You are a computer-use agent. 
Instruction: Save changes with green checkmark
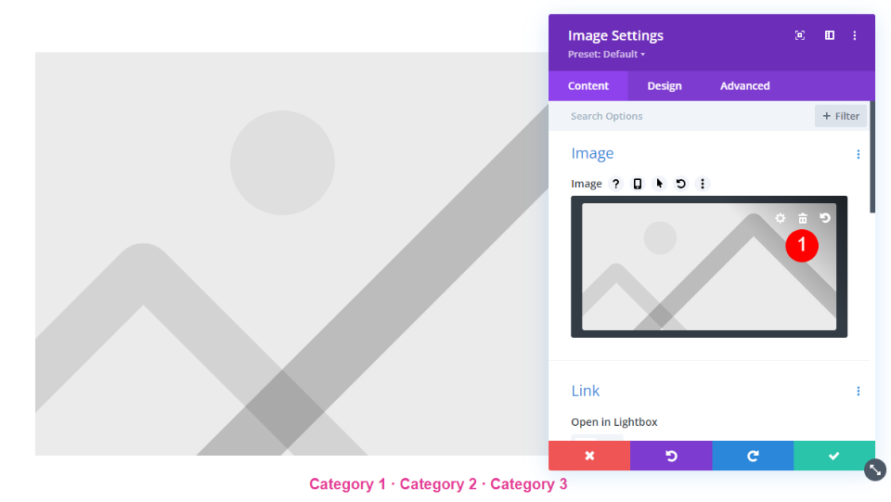click(834, 456)
